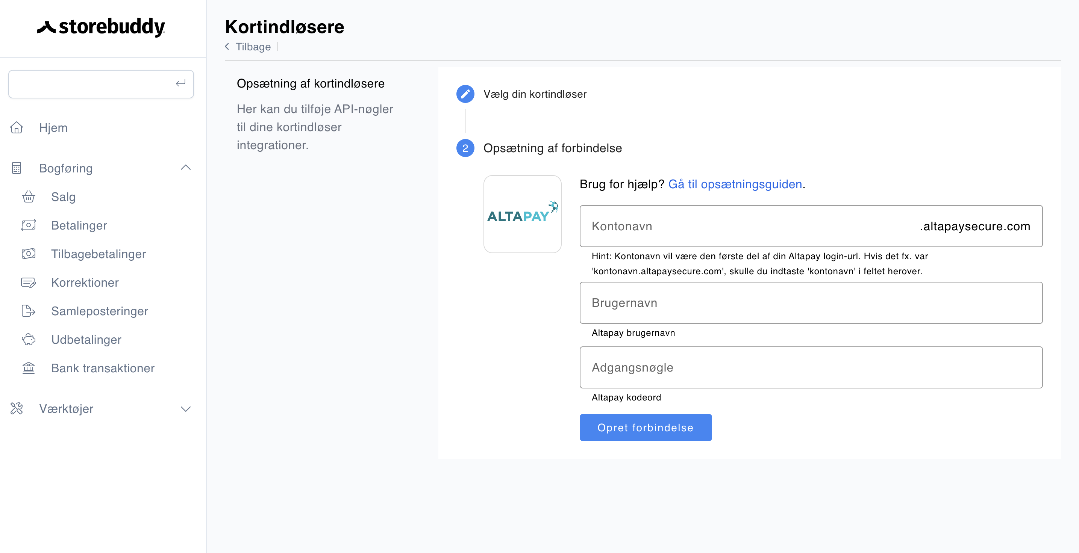The height and width of the screenshot is (553, 1079).
Task: Click the pencil step icon
Action: (465, 94)
